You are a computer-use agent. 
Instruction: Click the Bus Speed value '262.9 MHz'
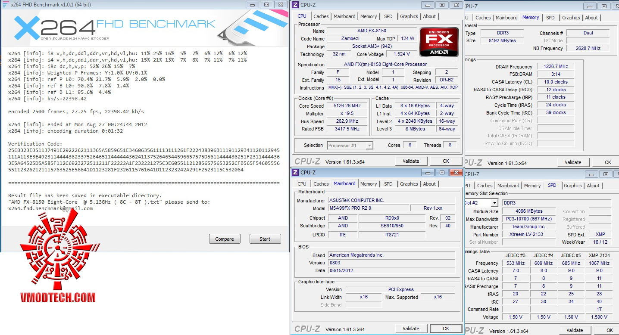[x=347, y=121]
